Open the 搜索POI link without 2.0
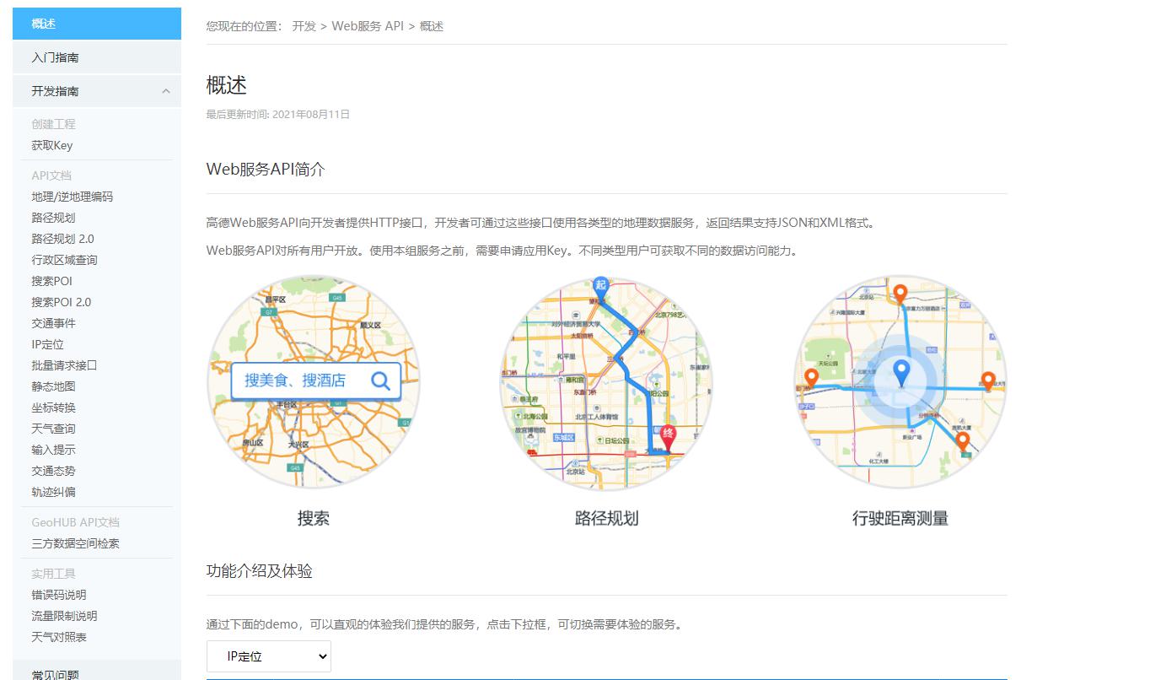 coord(51,281)
